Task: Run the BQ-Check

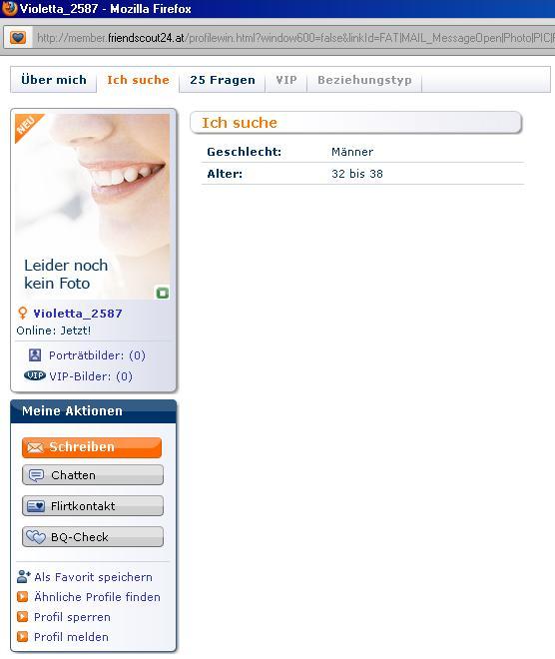Action: coord(93,537)
